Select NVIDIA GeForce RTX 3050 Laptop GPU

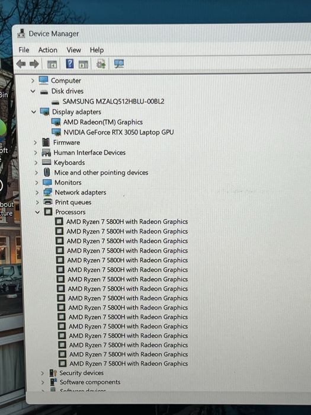click(x=118, y=132)
